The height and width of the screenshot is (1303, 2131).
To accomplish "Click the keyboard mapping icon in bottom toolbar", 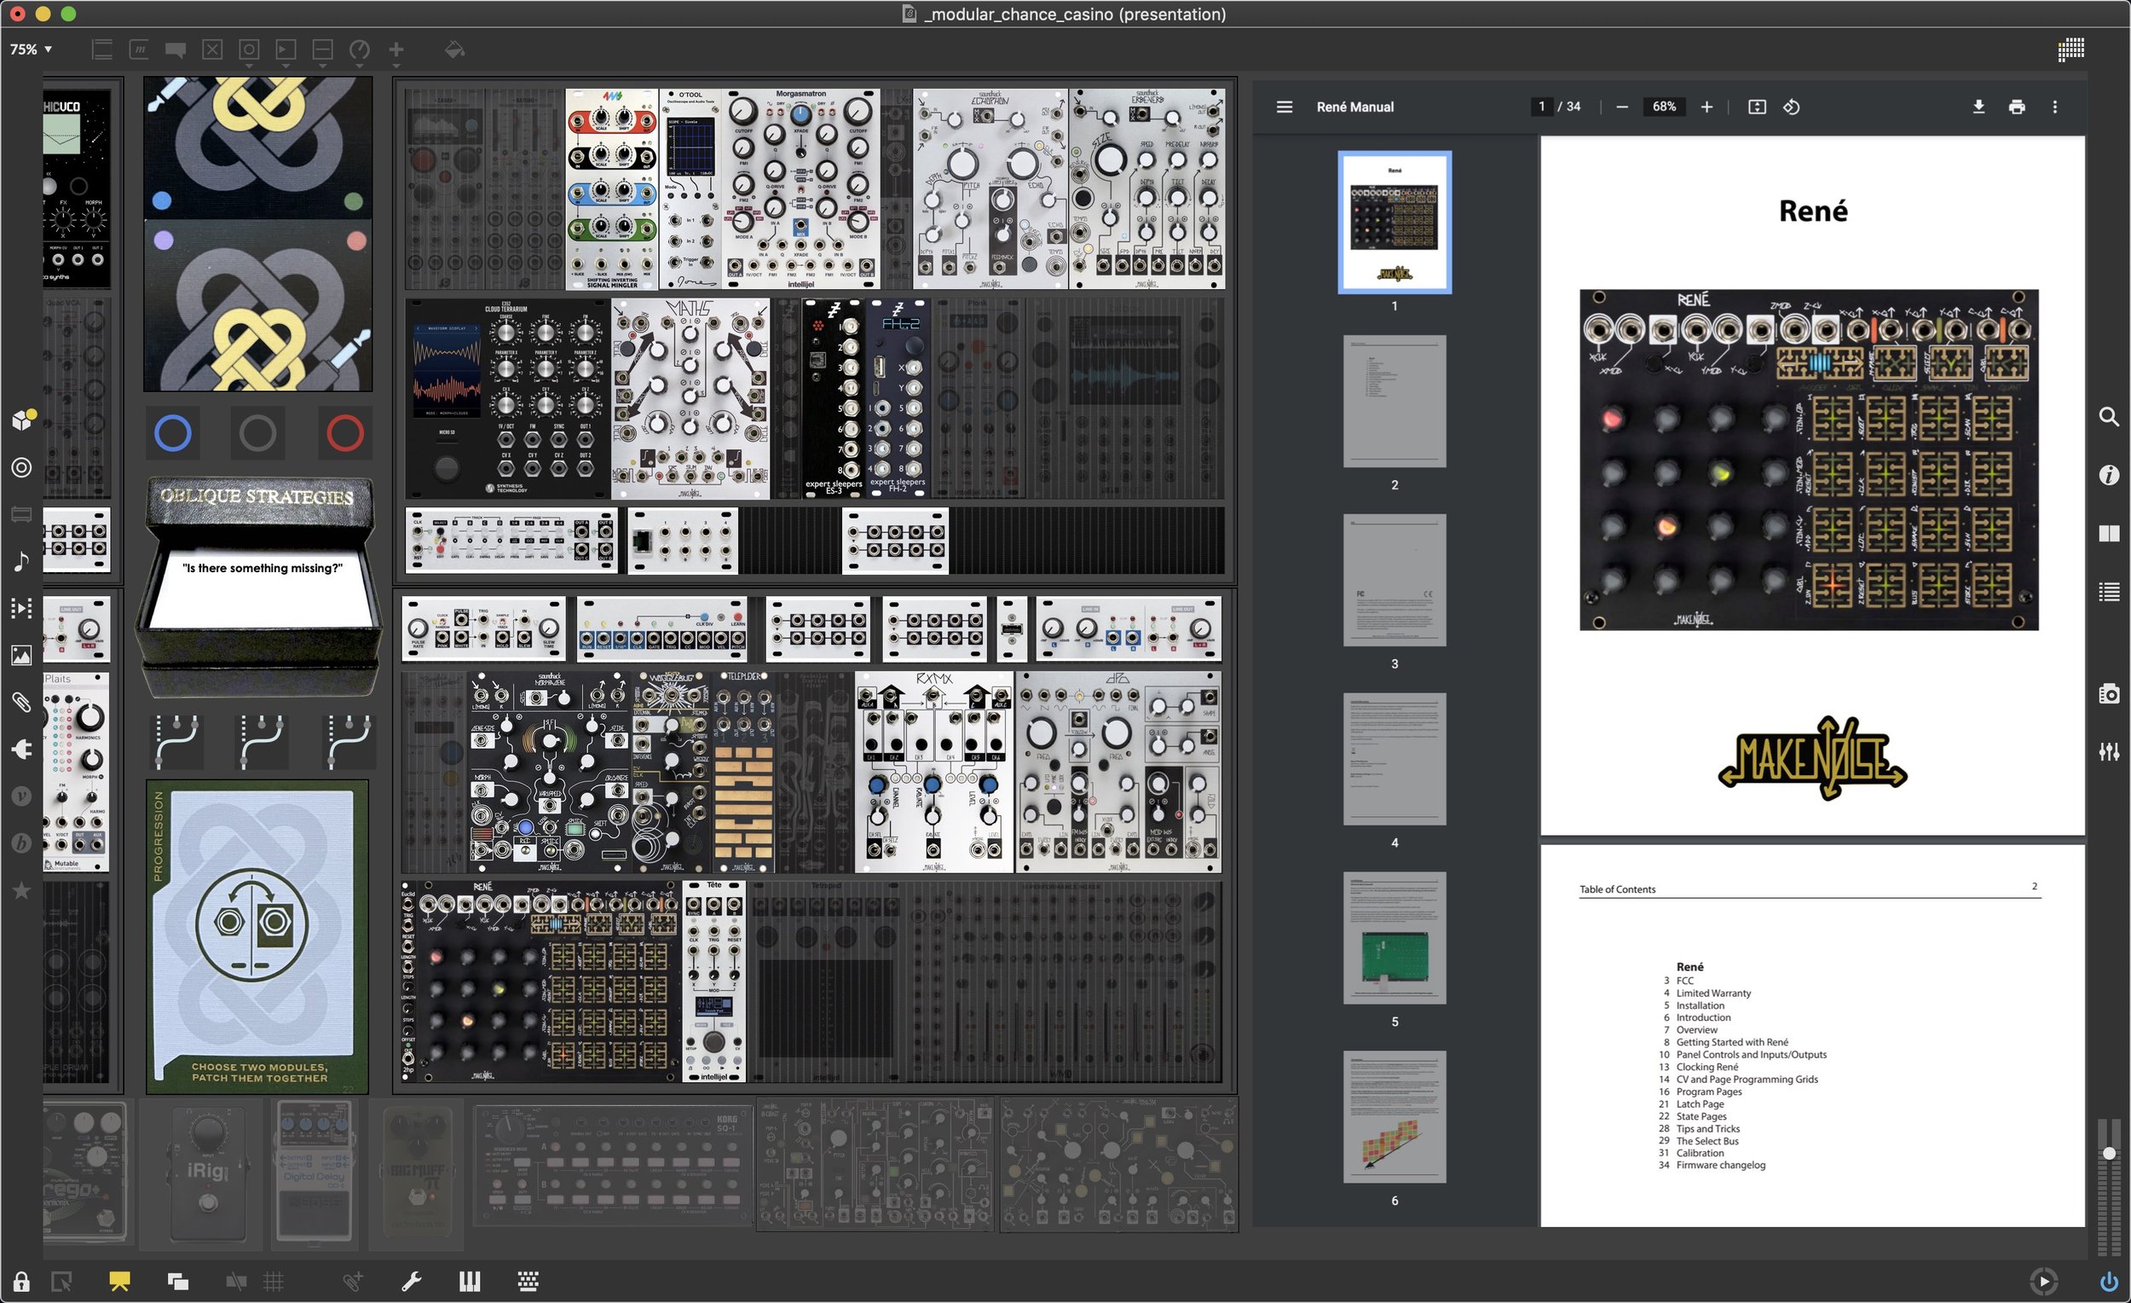I will click(x=528, y=1282).
